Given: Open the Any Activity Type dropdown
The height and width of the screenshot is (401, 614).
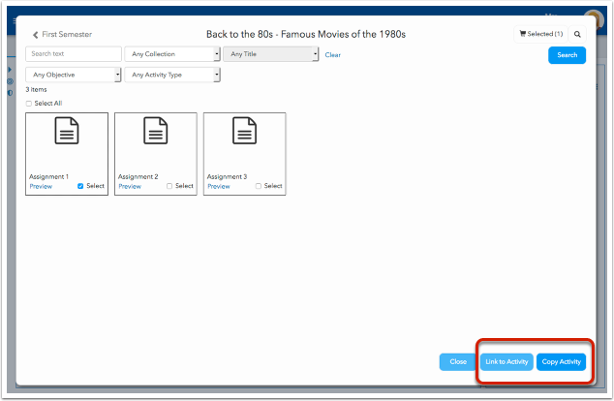Looking at the screenshot, I should pos(172,75).
